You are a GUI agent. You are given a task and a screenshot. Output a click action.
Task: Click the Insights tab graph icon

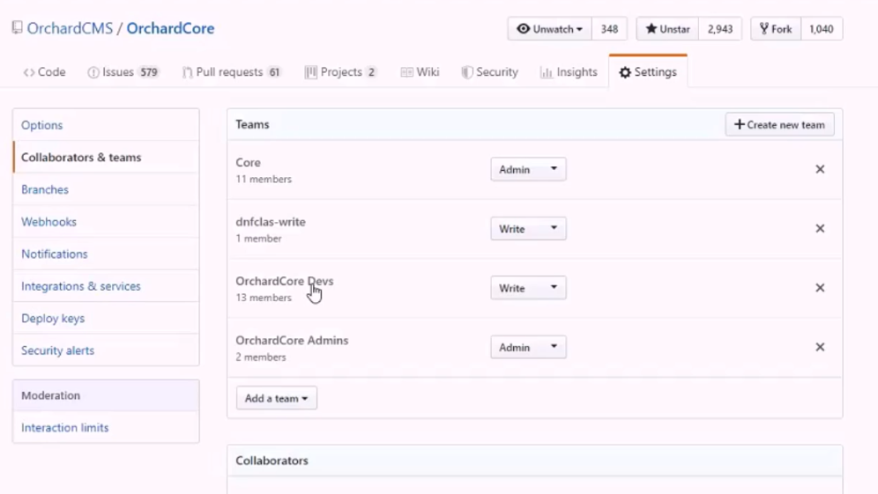click(546, 72)
